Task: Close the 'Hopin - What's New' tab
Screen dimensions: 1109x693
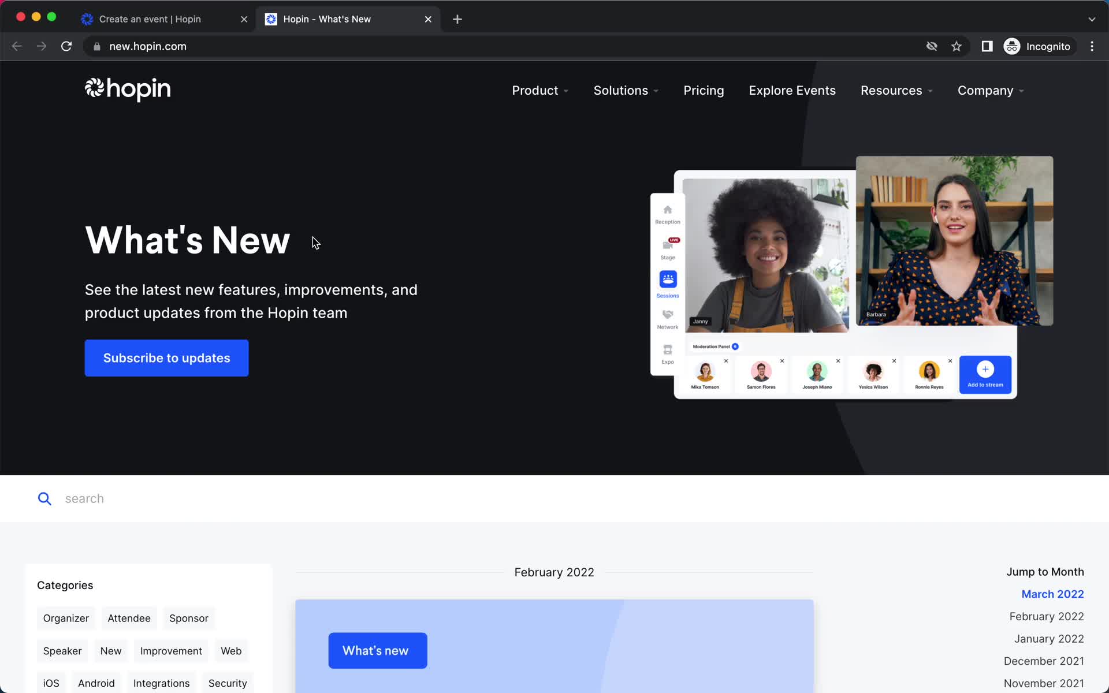Action: click(428, 19)
